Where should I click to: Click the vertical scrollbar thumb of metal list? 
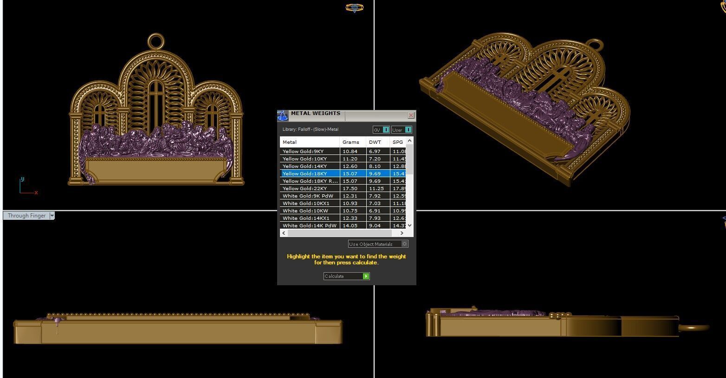(x=409, y=160)
